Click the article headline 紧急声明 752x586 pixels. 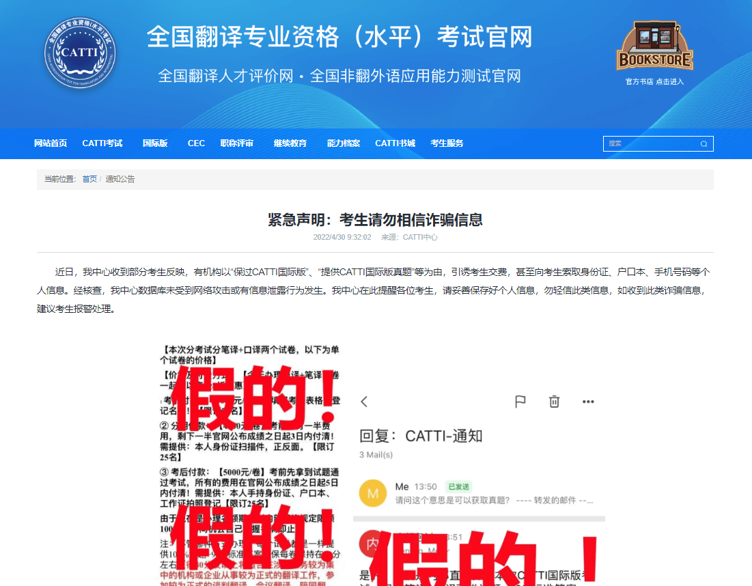pyautogui.click(x=375, y=220)
